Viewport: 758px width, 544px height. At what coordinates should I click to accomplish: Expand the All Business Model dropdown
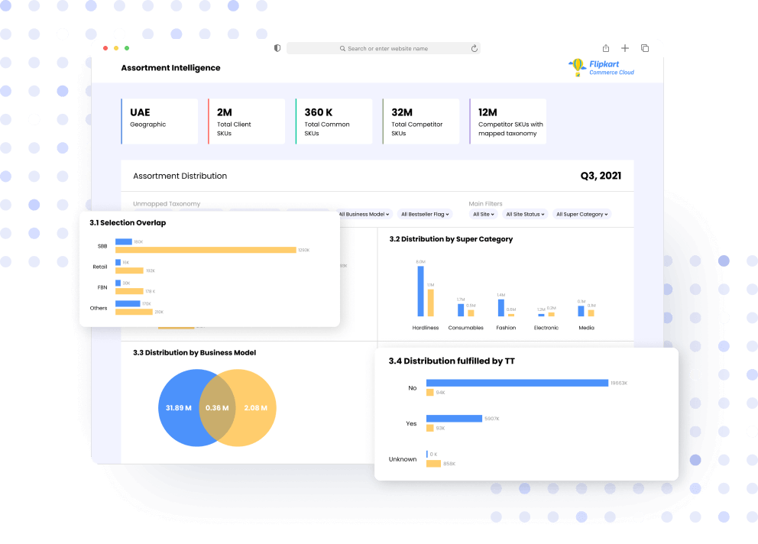click(x=364, y=215)
